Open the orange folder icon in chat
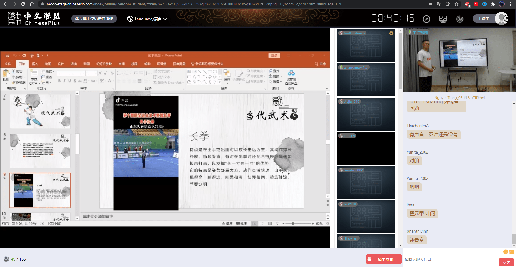The height and width of the screenshot is (267, 516). pyautogui.click(x=512, y=252)
